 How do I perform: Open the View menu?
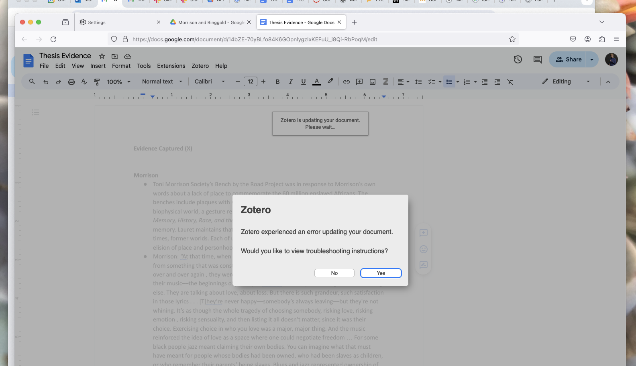coord(78,66)
